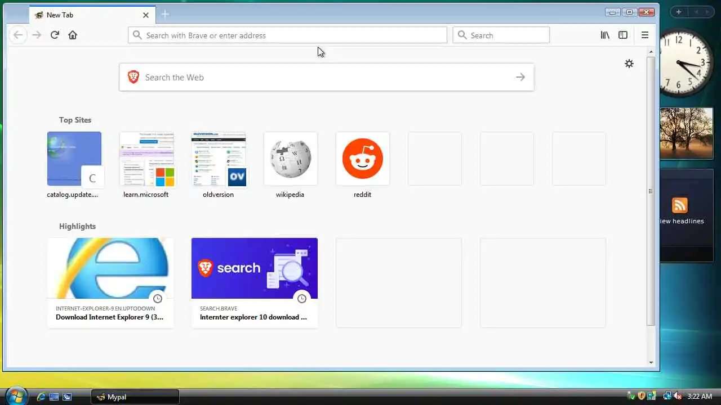Click the Show Desktop quick launch icon
Viewport: 721px width, 405px height.
(54, 397)
